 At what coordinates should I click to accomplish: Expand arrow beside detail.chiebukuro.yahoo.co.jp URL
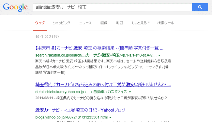click(130, 92)
